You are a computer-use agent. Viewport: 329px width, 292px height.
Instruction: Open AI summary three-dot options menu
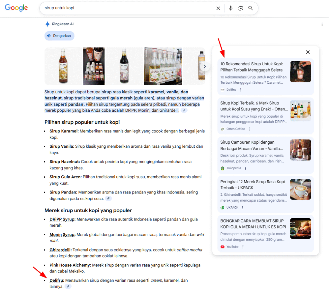(x=322, y=24)
